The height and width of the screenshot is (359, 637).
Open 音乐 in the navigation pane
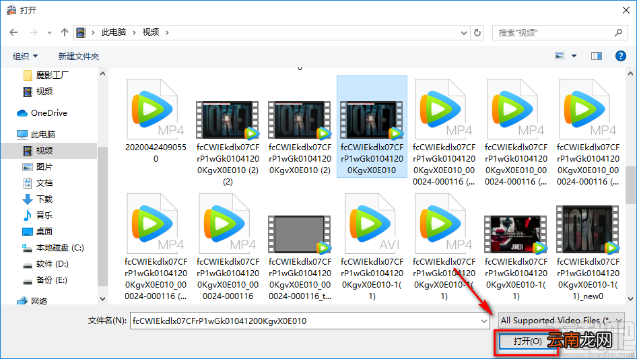(x=38, y=215)
